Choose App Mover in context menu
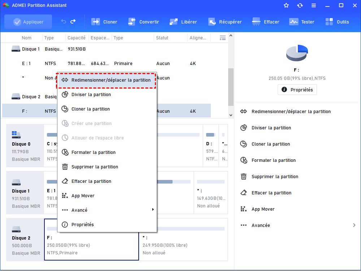361x271 pixels. (x=106, y=195)
